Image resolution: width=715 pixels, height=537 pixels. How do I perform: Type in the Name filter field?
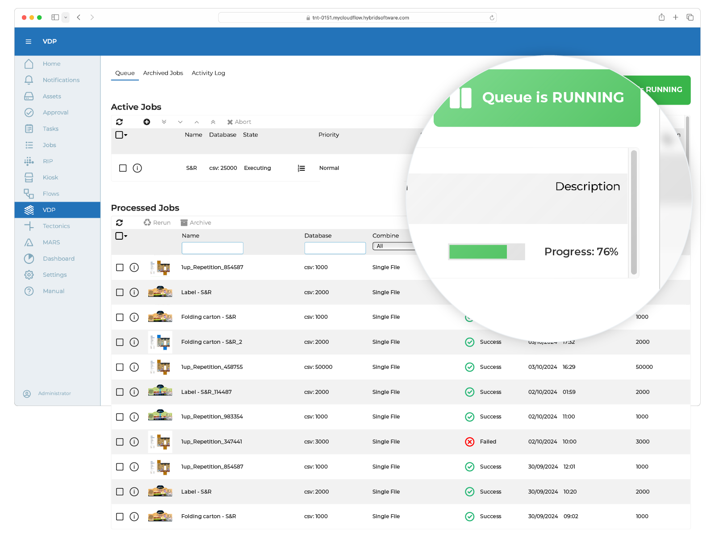tap(212, 248)
